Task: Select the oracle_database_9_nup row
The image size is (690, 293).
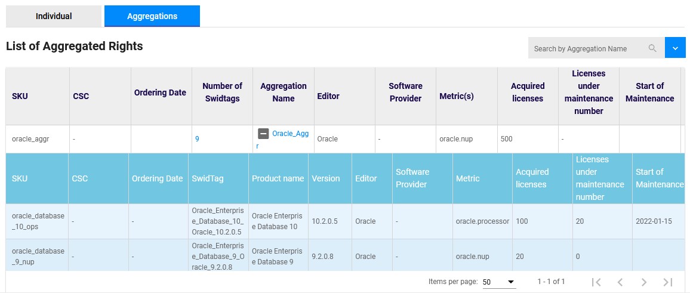Action: (345, 255)
